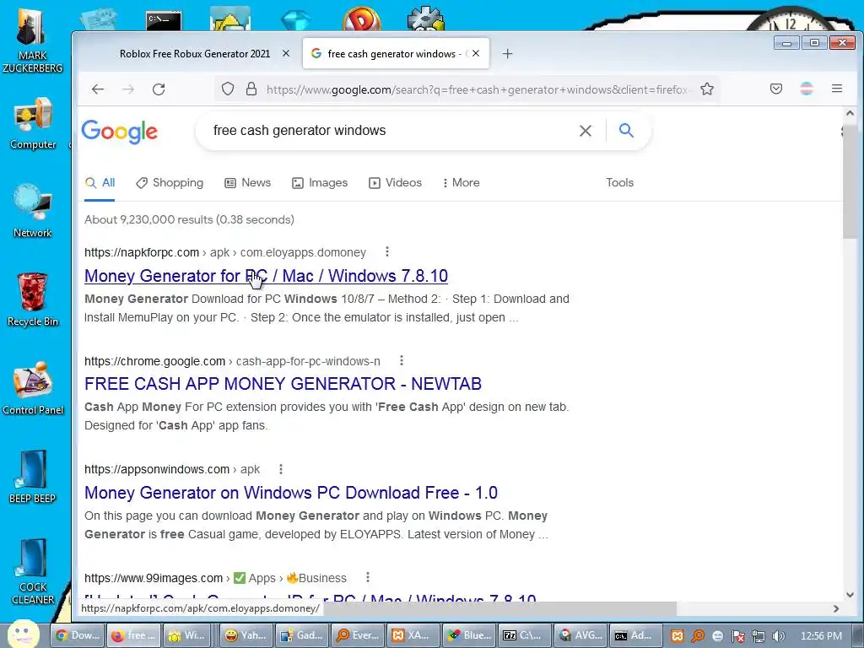The width and height of the screenshot is (864, 648).
Task: Click the Google logo
Action: tap(120, 132)
